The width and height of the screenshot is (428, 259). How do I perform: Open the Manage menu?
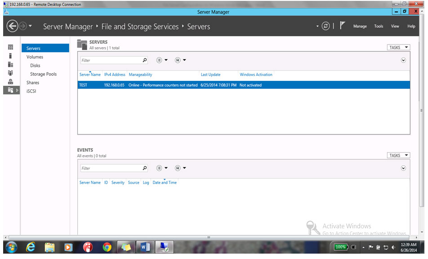pyautogui.click(x=360, y=26)
